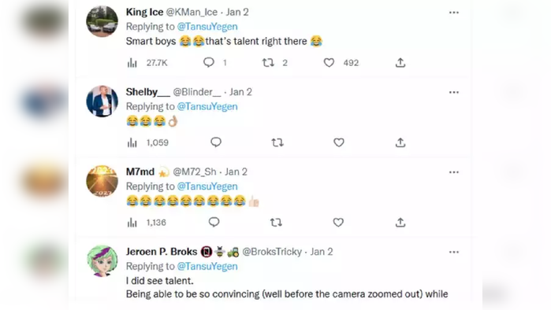Retweet the Shelby__ emoji reply
The image size is (551, 310).
click(x=277, y=142)
